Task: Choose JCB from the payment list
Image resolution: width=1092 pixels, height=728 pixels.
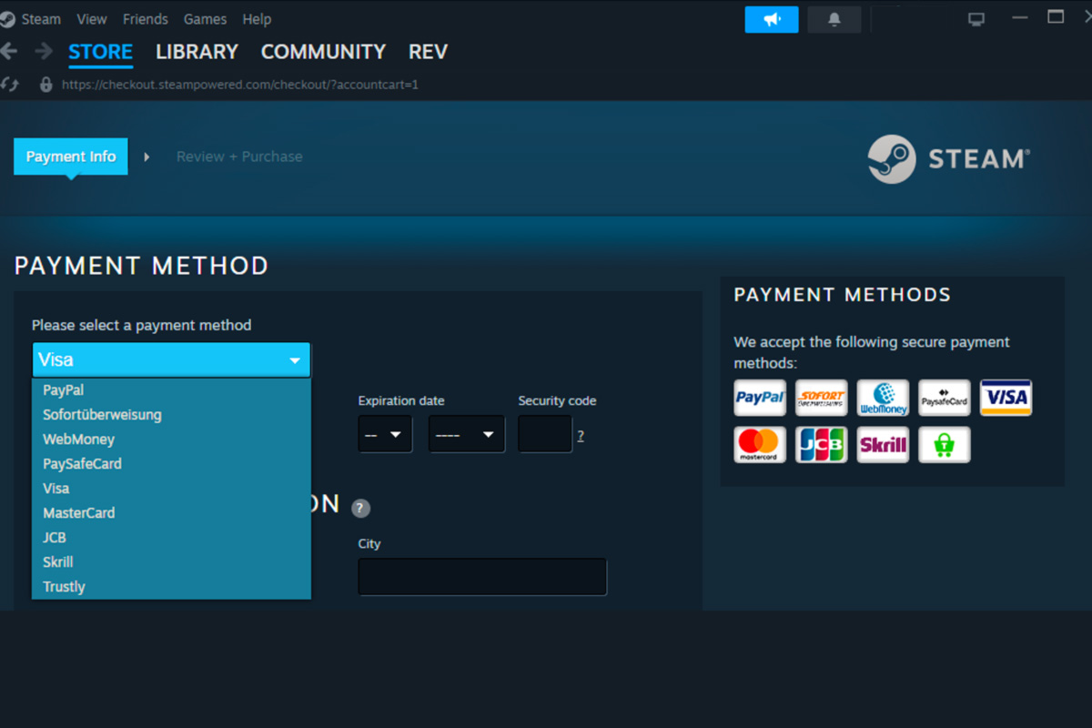Action: (171, 537)
